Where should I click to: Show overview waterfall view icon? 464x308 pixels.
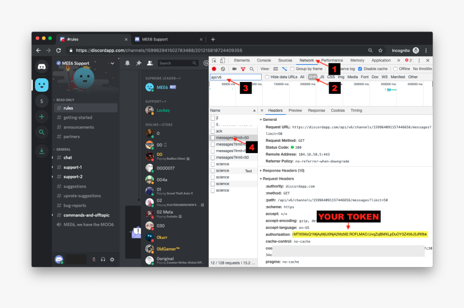[284, 69]
